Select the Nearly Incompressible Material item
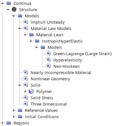This screenshot has height=126, width=120. 61,72
